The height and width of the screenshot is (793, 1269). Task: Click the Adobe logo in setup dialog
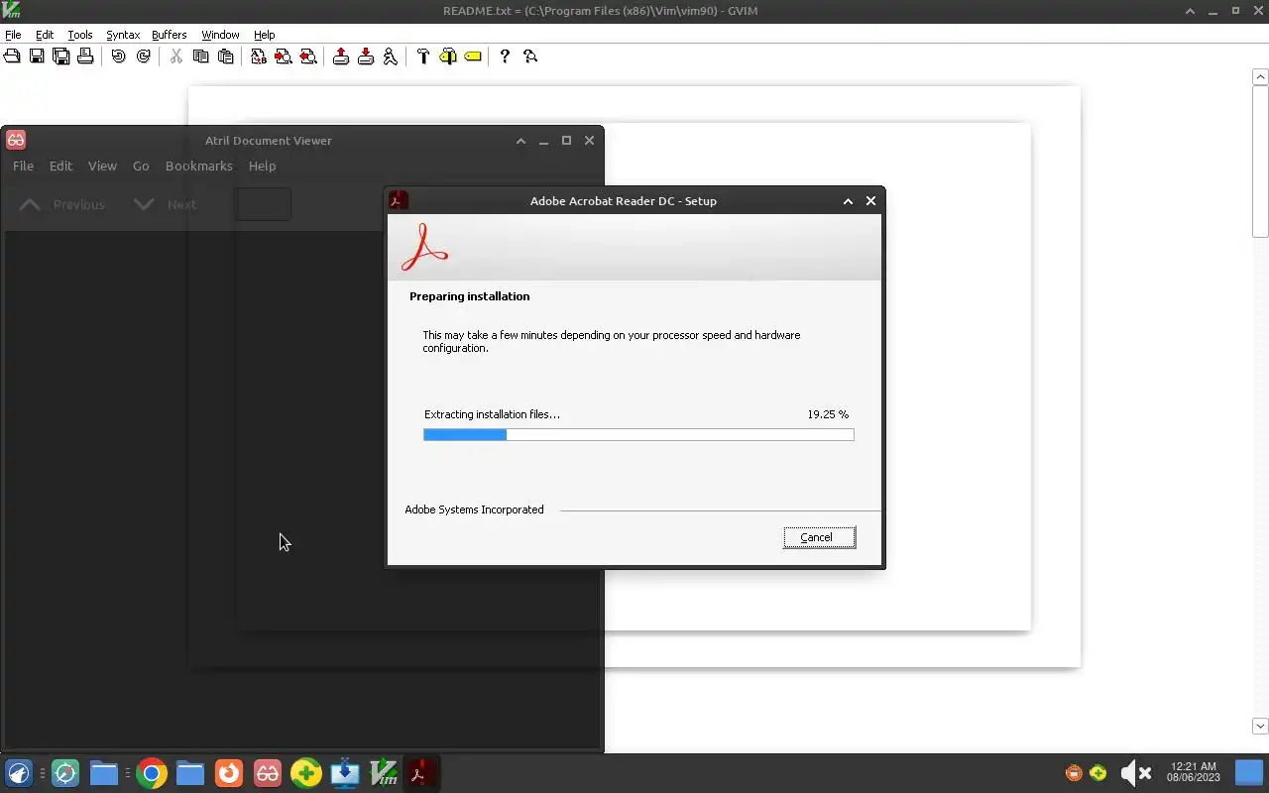[x=424, y=247]
